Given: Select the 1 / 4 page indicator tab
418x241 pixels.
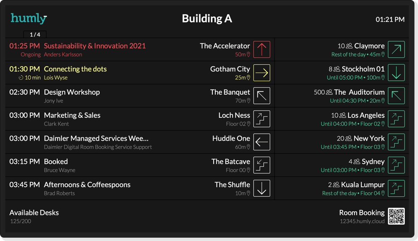Looking at the screenshot, I should pos(35,34).
